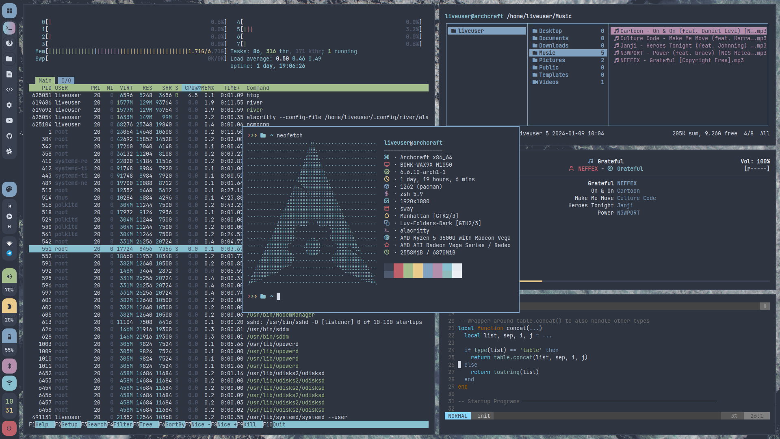Open the terminal launcher icon
The image size is (780, 439).
coord(9,28)
